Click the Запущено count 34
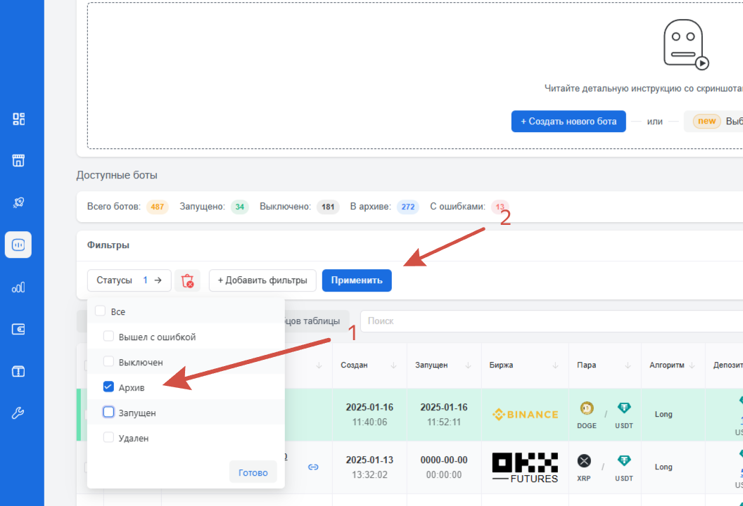 tap(240, 207)
